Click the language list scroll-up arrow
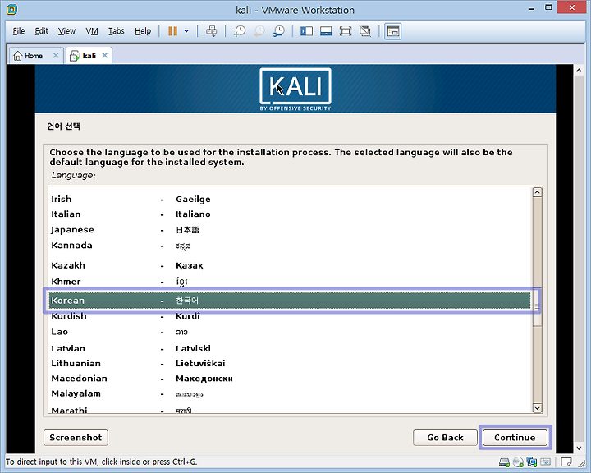 pos(537,192)
